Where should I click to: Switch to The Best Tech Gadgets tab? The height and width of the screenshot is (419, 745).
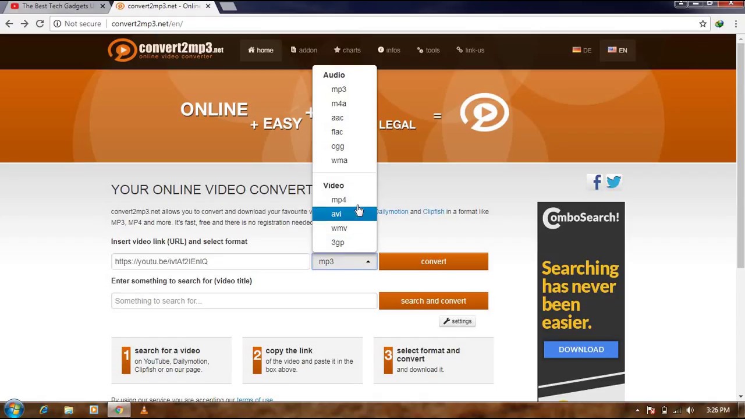57,6
